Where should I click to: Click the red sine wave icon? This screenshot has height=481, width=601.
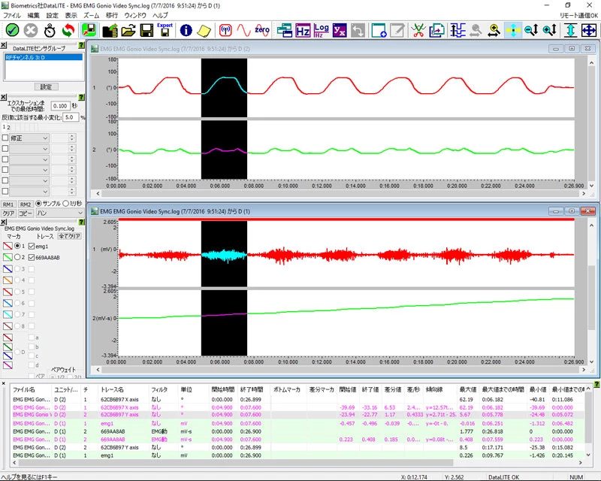243,30
